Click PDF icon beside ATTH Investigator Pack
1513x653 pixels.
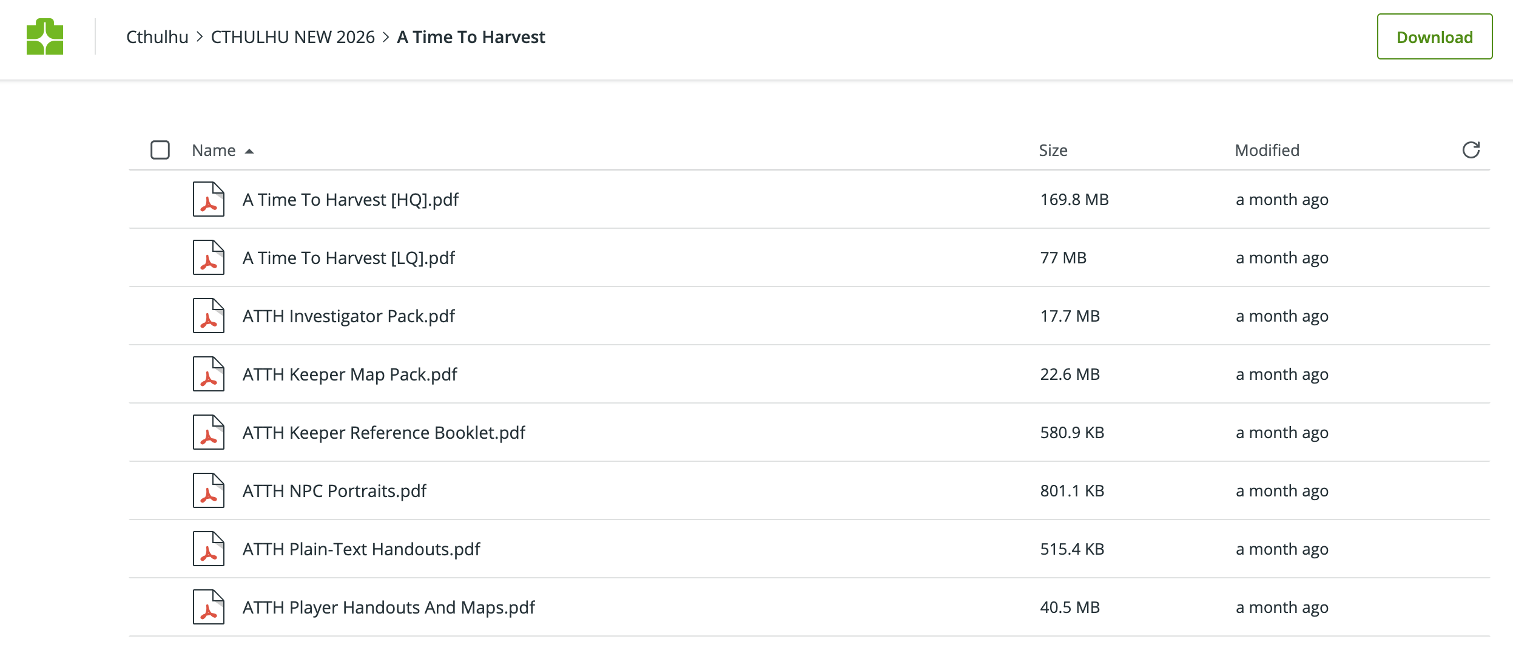coord(208,316)
